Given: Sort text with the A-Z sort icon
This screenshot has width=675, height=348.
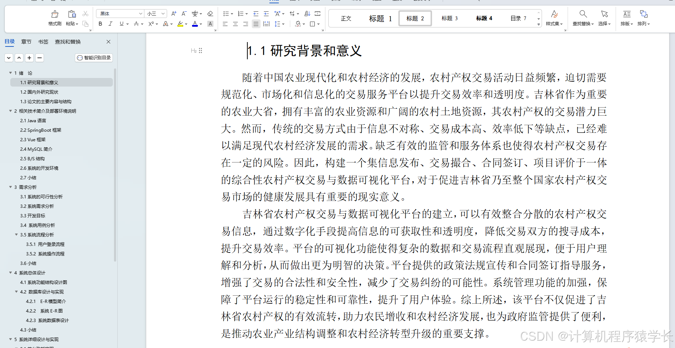Looking at the screenshot, I should 307,14.
